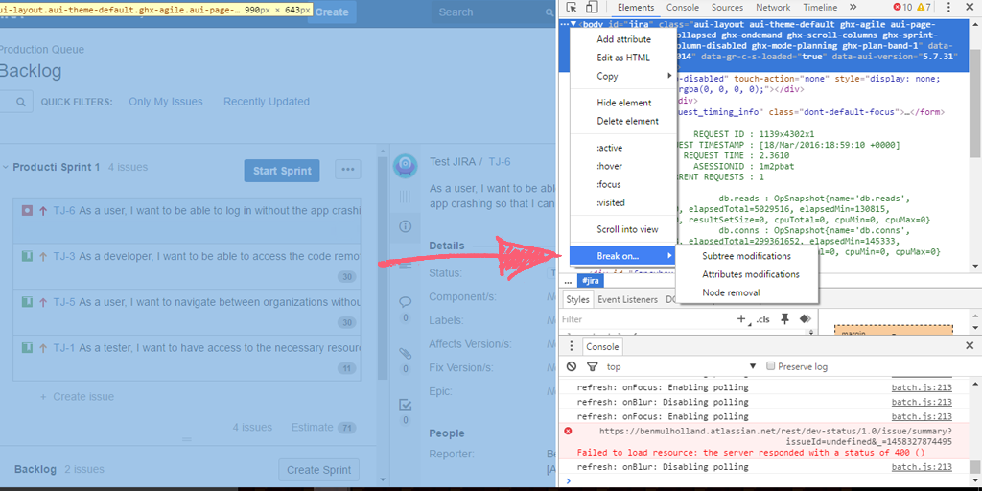Activate the inspect element picker icon
This screenshot has width=982, height=491.
coord(572,8)
